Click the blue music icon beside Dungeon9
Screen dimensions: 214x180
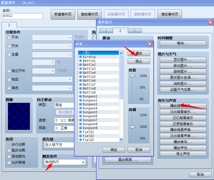click(x=80, y=128)
